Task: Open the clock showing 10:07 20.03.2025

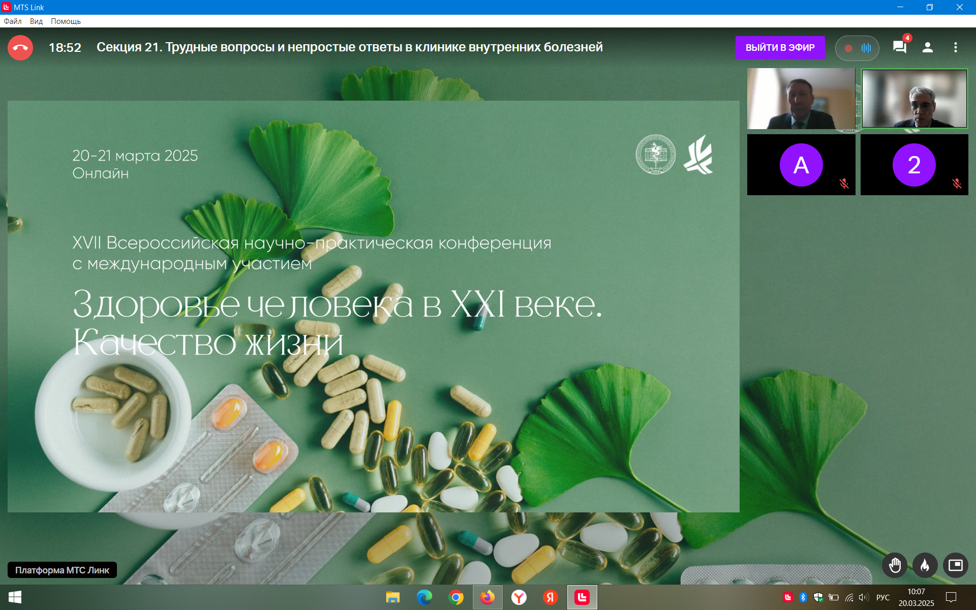Action: point(916,597)
